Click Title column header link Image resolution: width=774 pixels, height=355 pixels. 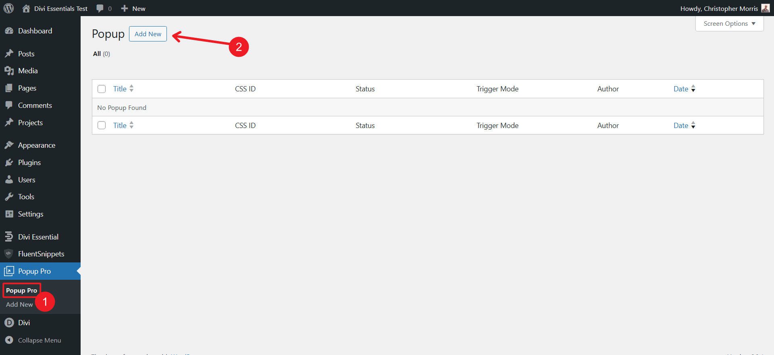(120, 89)
